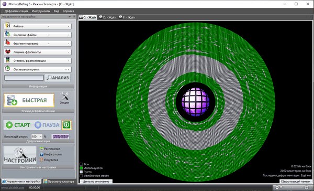
Task: Toggle the Используется green legend checkbox
Action: click(x=81, y=168)
